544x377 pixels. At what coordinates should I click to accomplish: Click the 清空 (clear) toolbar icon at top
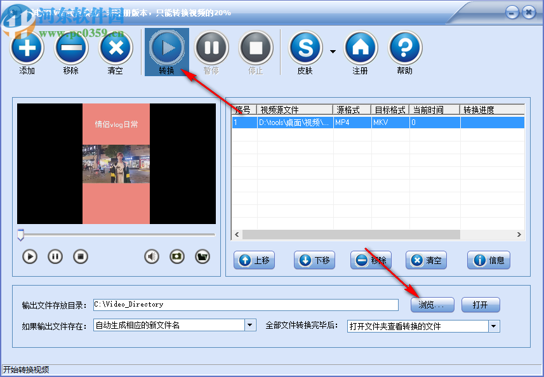(x=116, y=48)
